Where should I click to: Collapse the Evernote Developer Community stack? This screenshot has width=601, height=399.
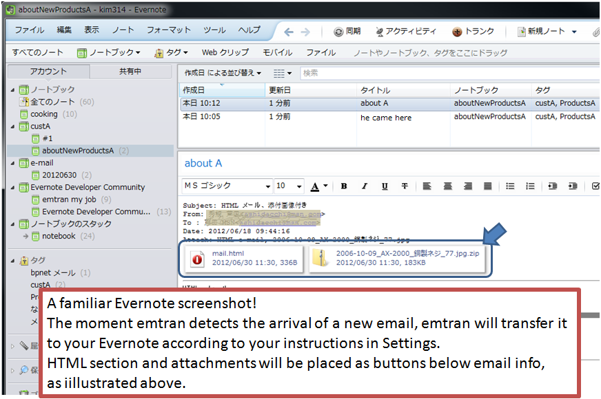(12, 187)
